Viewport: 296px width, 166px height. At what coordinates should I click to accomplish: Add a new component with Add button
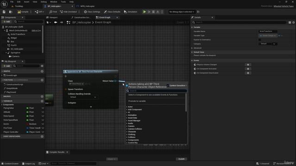coord(6,22)
